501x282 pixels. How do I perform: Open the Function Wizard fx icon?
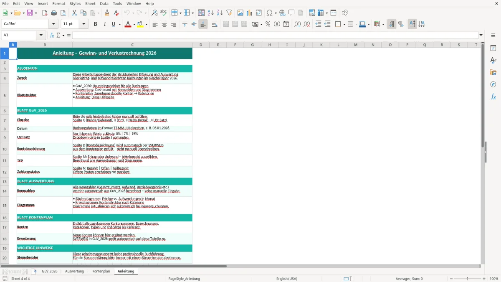52,35
